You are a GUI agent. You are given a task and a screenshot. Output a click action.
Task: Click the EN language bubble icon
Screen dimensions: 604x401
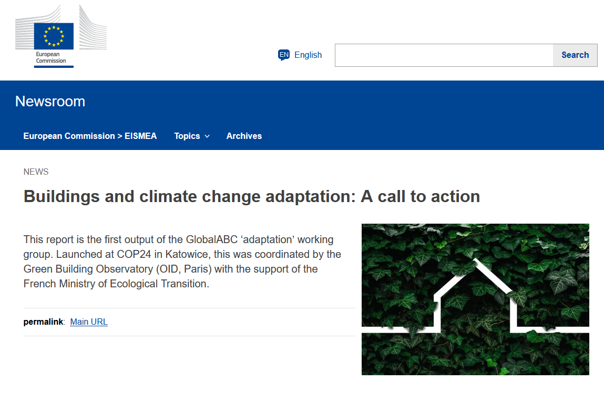(284, 55)
